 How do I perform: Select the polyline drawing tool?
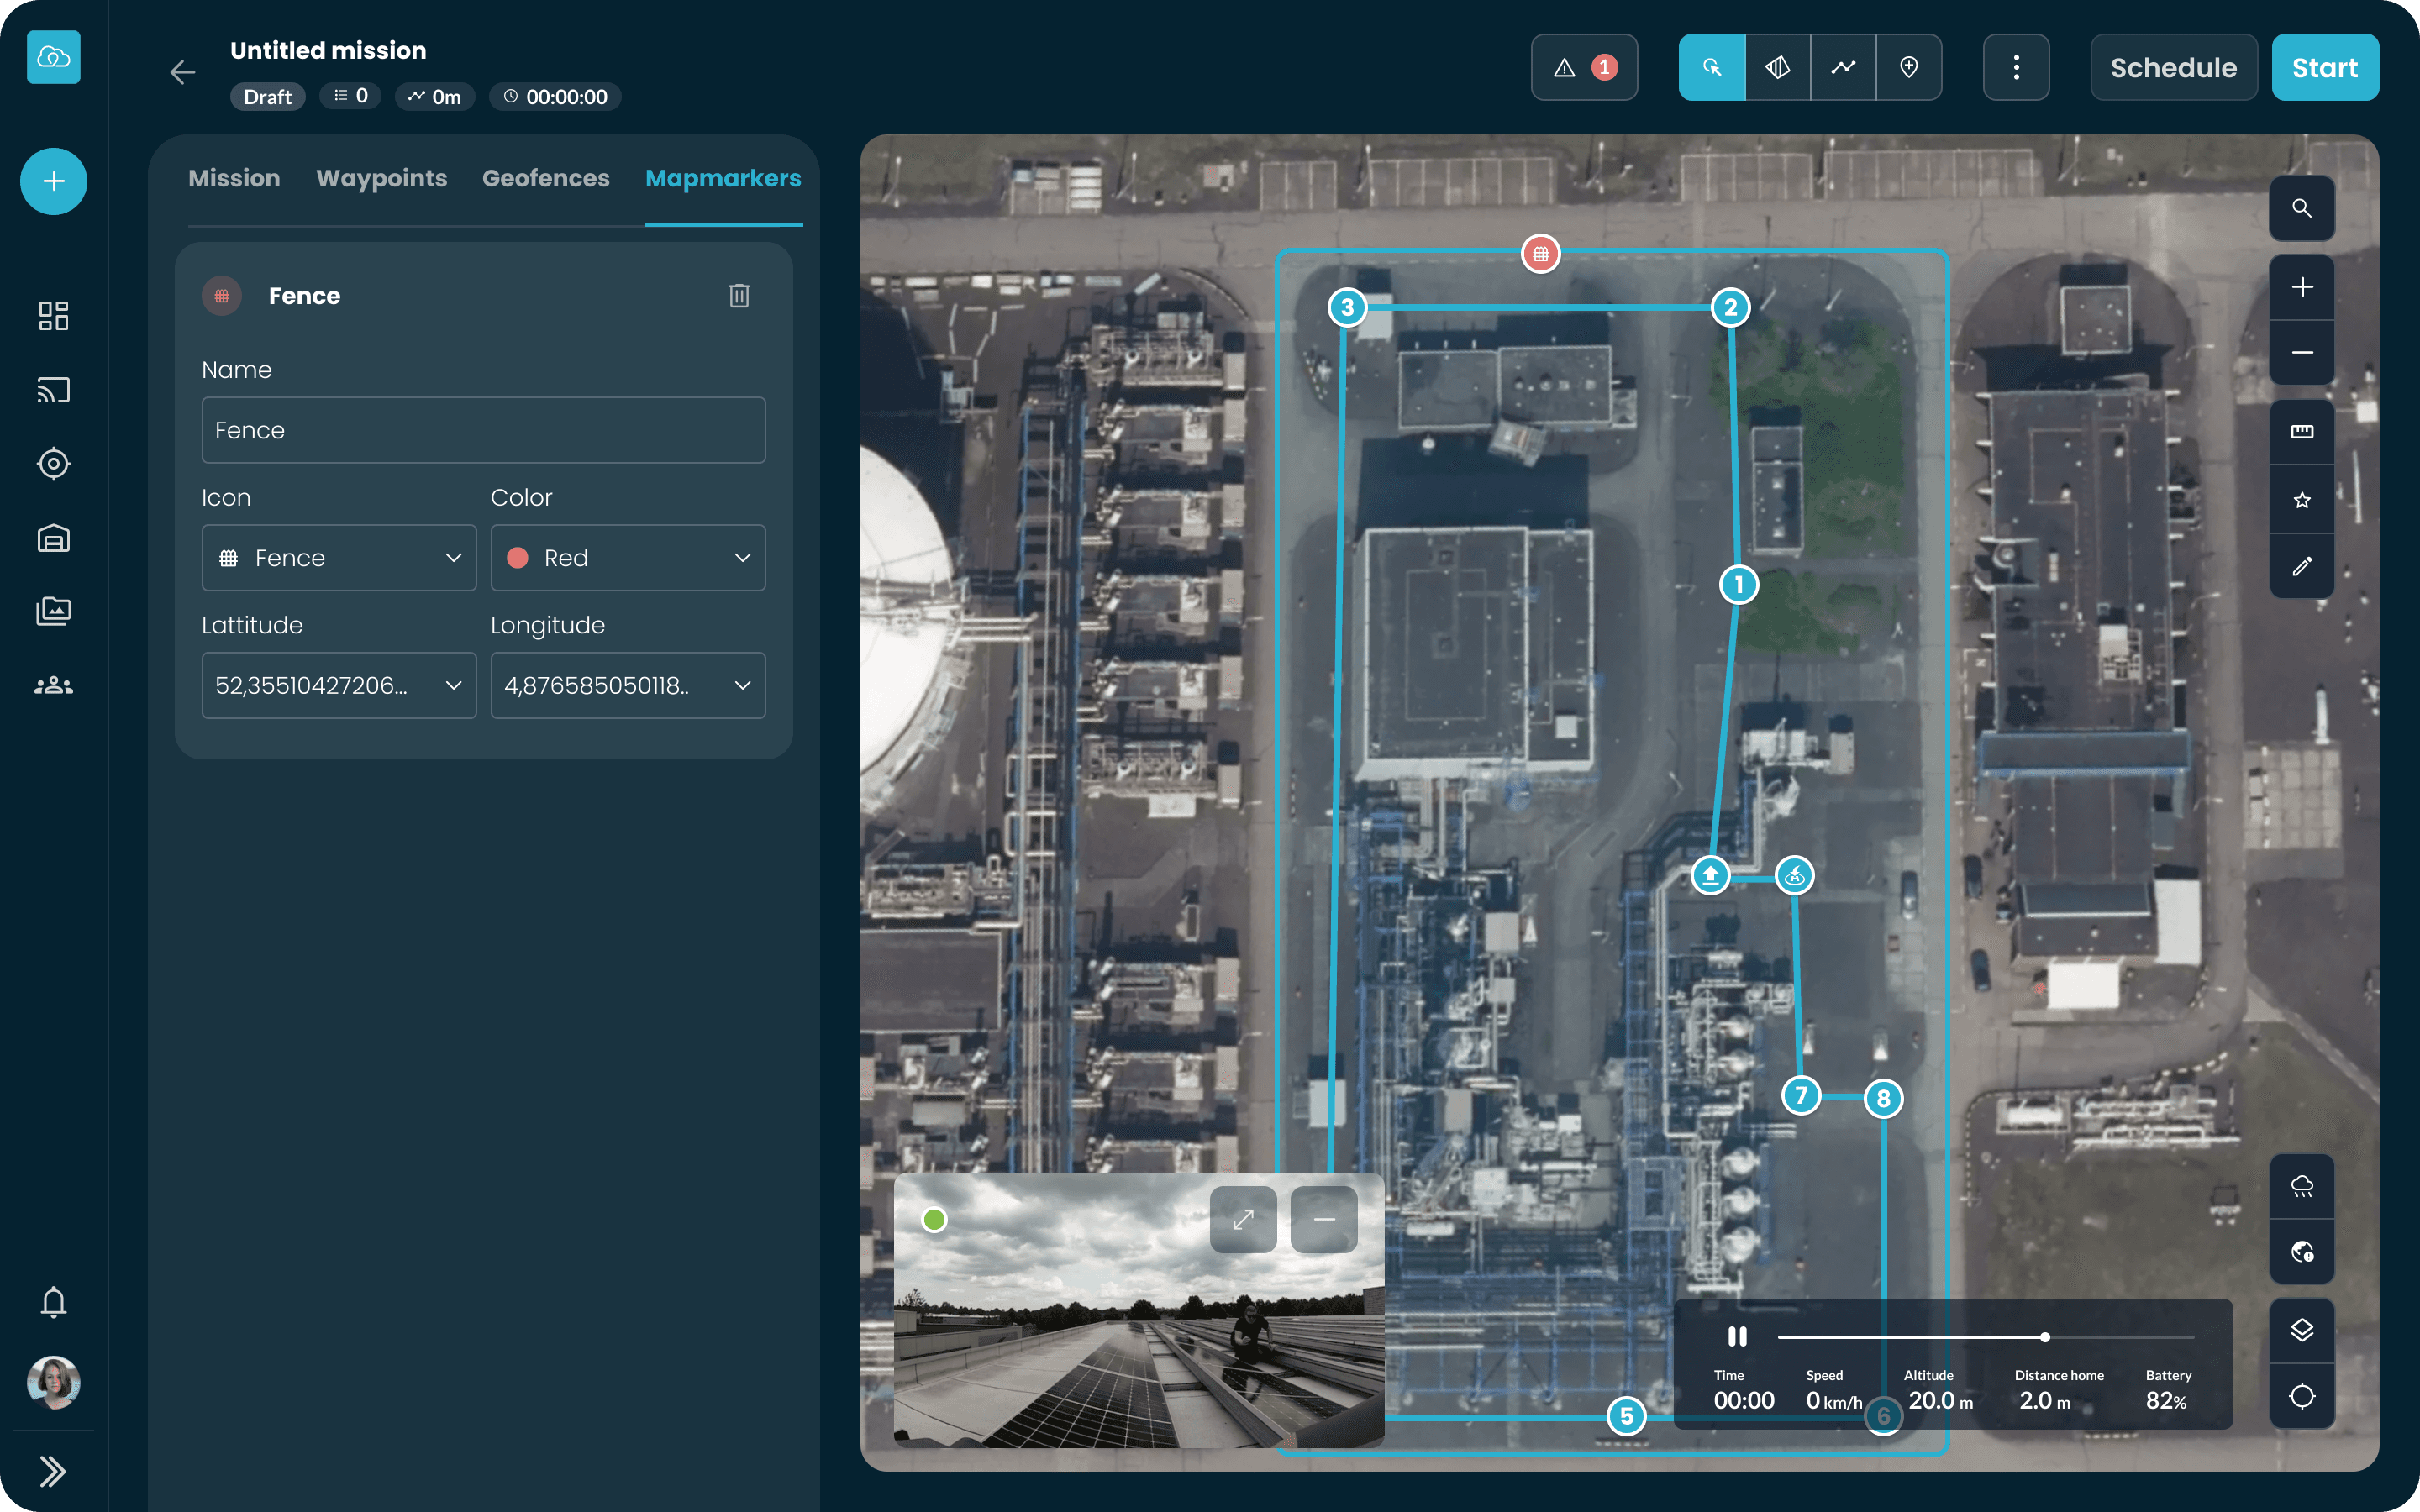click(x=1843, y=67)
